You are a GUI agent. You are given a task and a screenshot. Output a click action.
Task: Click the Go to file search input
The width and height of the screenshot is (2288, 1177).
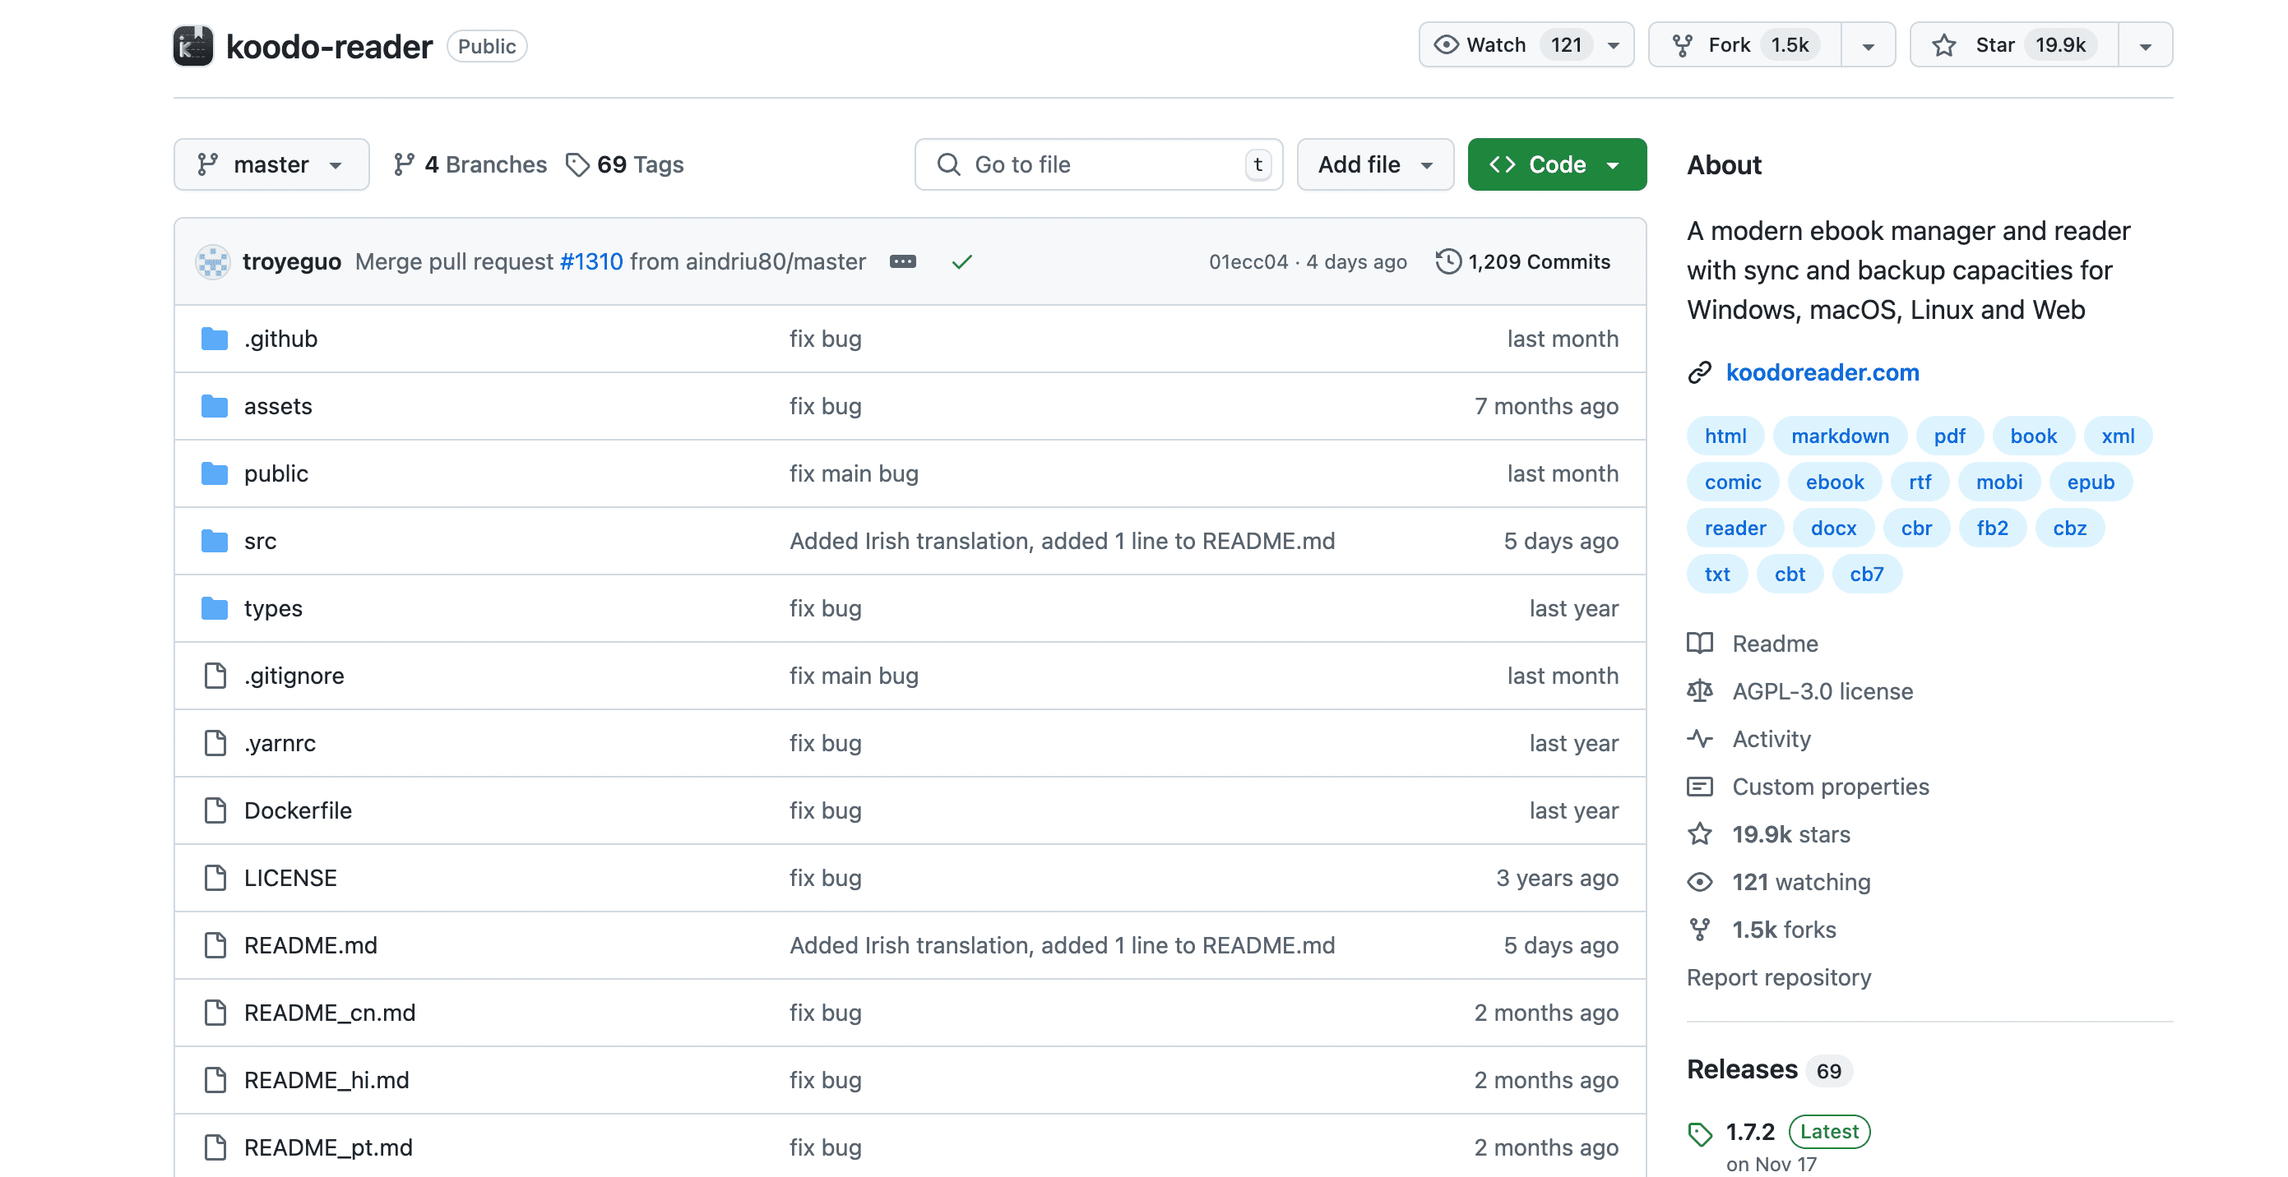pos(1105,164)
